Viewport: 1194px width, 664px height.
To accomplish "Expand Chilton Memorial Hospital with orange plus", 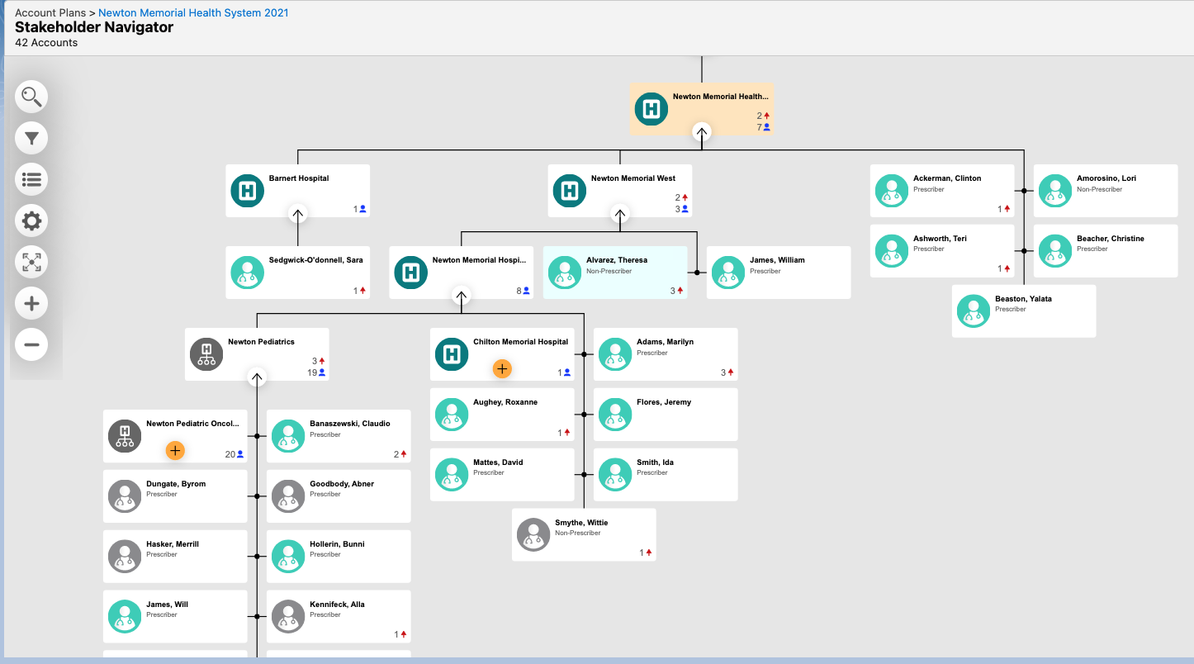I will click(x=502, y=368).
